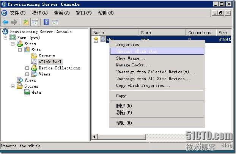Choose Copy in the context menu

[x=157, y=96]
